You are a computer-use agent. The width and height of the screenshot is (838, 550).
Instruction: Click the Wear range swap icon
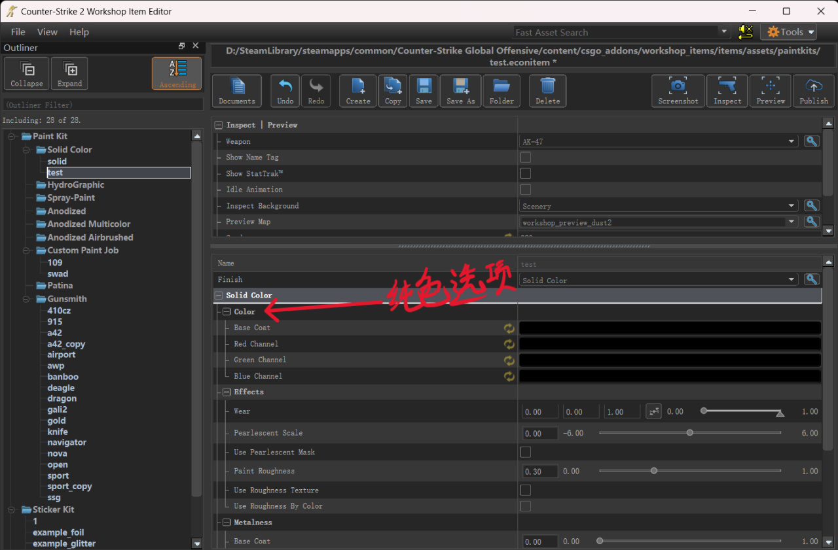coord(653,411)
